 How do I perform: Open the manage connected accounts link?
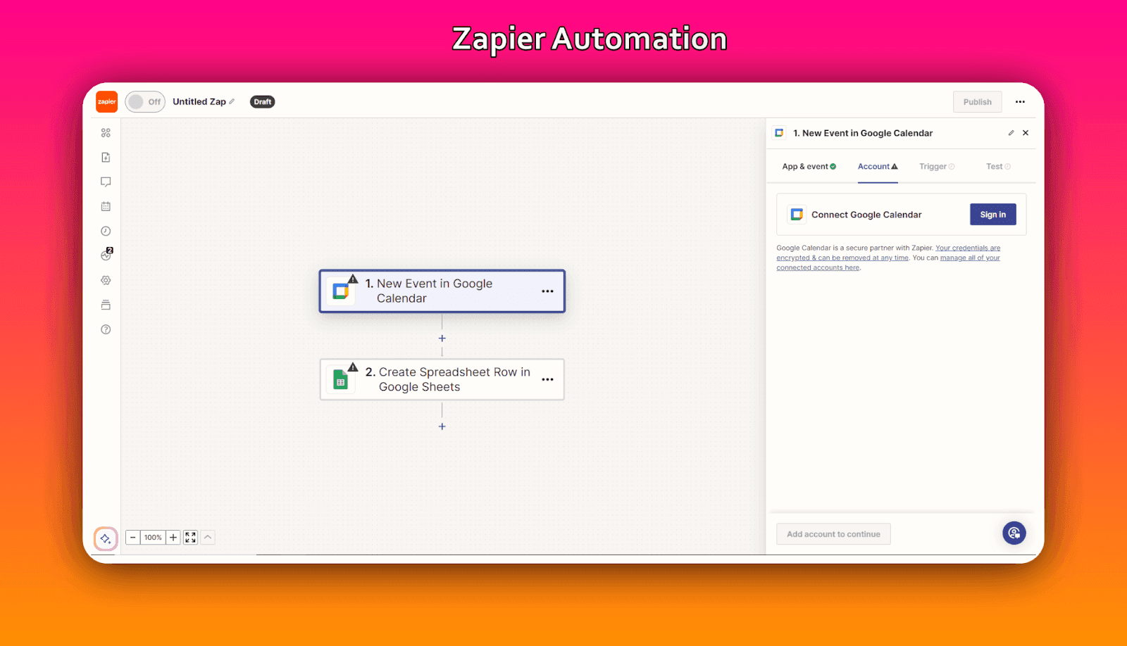tap(970, 258)
